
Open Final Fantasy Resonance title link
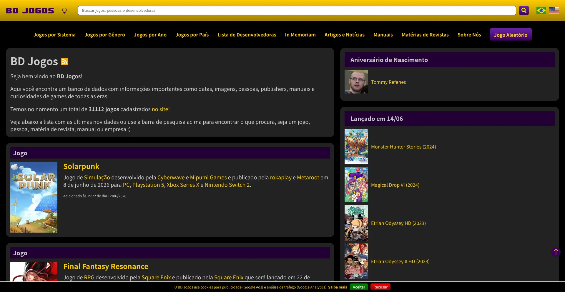tap(106, 266)
